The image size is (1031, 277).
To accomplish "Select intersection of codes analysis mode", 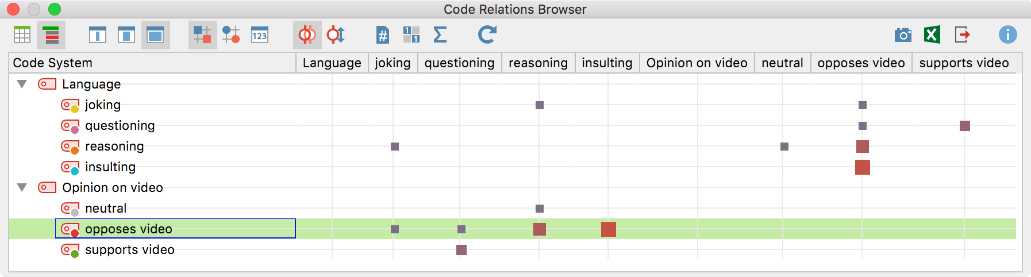I will 307,35.
